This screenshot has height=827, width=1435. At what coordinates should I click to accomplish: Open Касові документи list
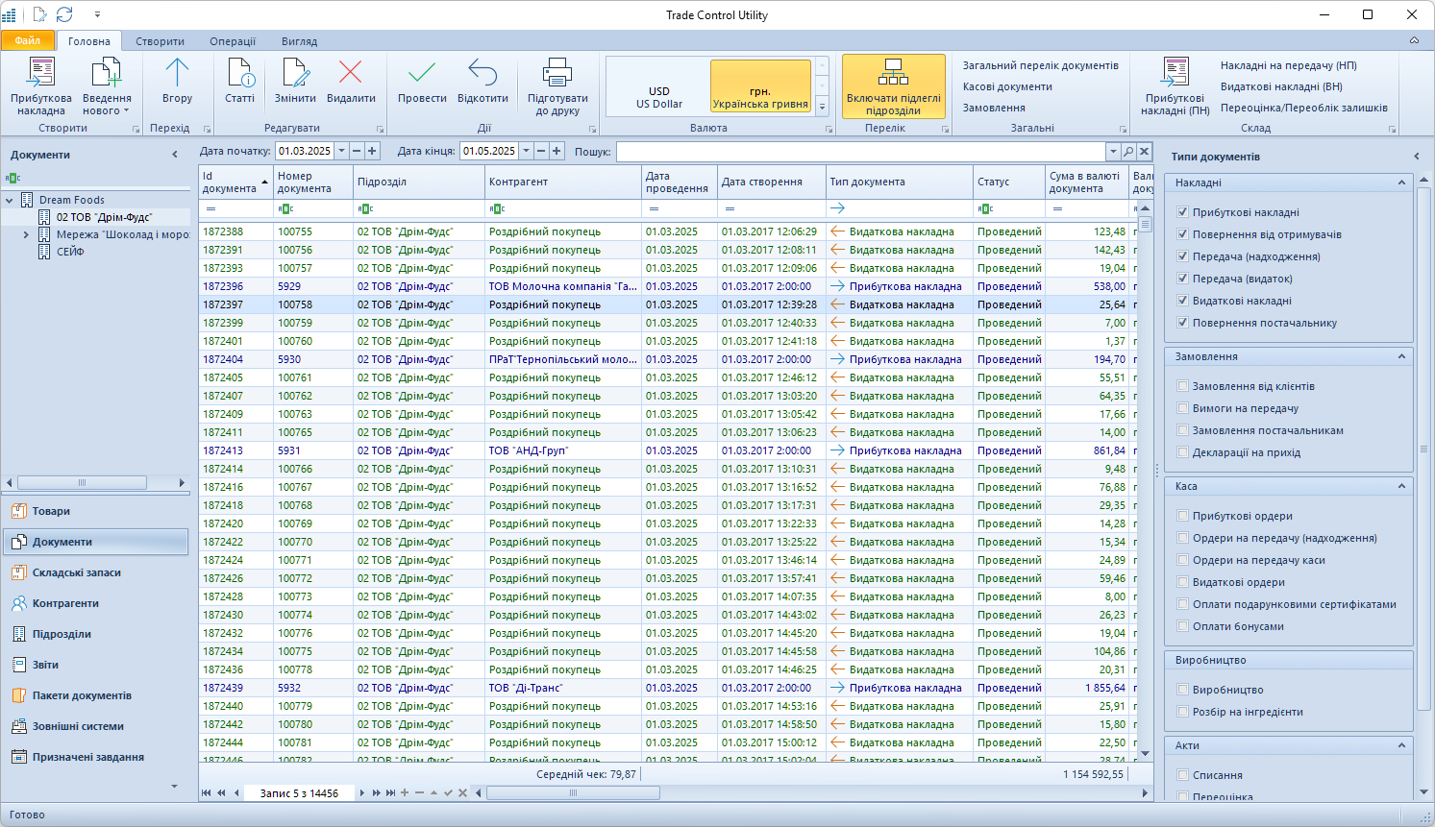1007,86
